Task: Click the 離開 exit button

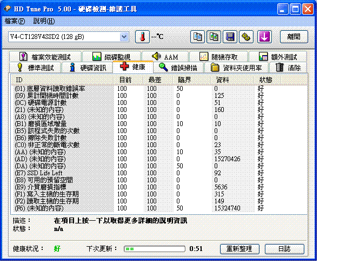Action: click(294, 37)
